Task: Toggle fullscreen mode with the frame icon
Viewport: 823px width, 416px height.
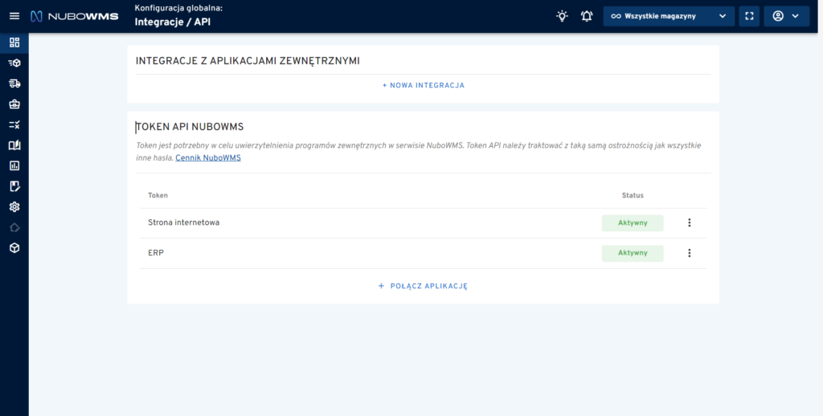Action: click(x=749, y=16)
